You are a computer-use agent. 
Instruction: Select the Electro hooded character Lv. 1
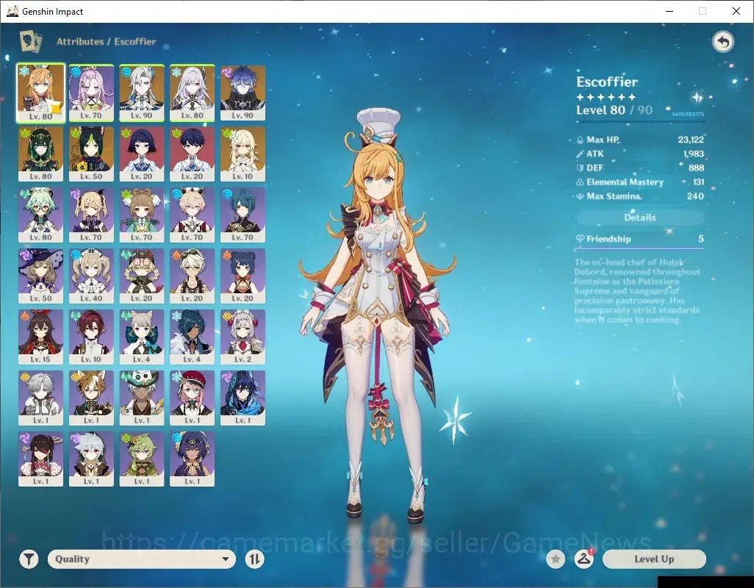(243, 398)
